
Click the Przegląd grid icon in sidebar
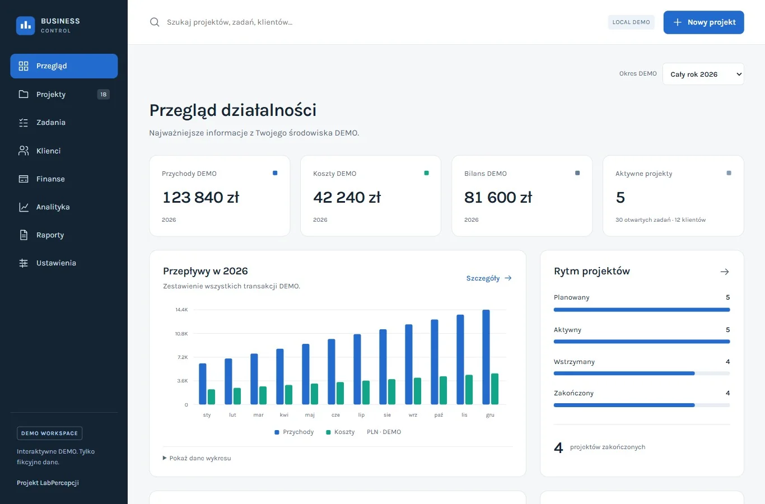click(x=24, y=66)
